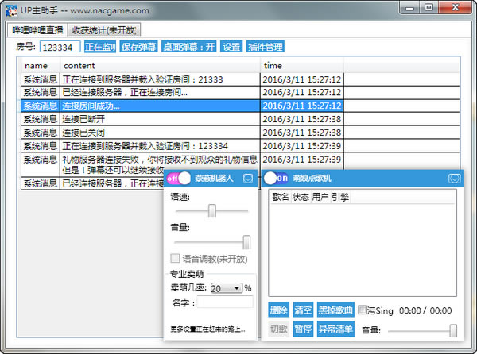477x354 pixels.
Task: Toggle the robot panel off switch
Action: pos(179,179)
